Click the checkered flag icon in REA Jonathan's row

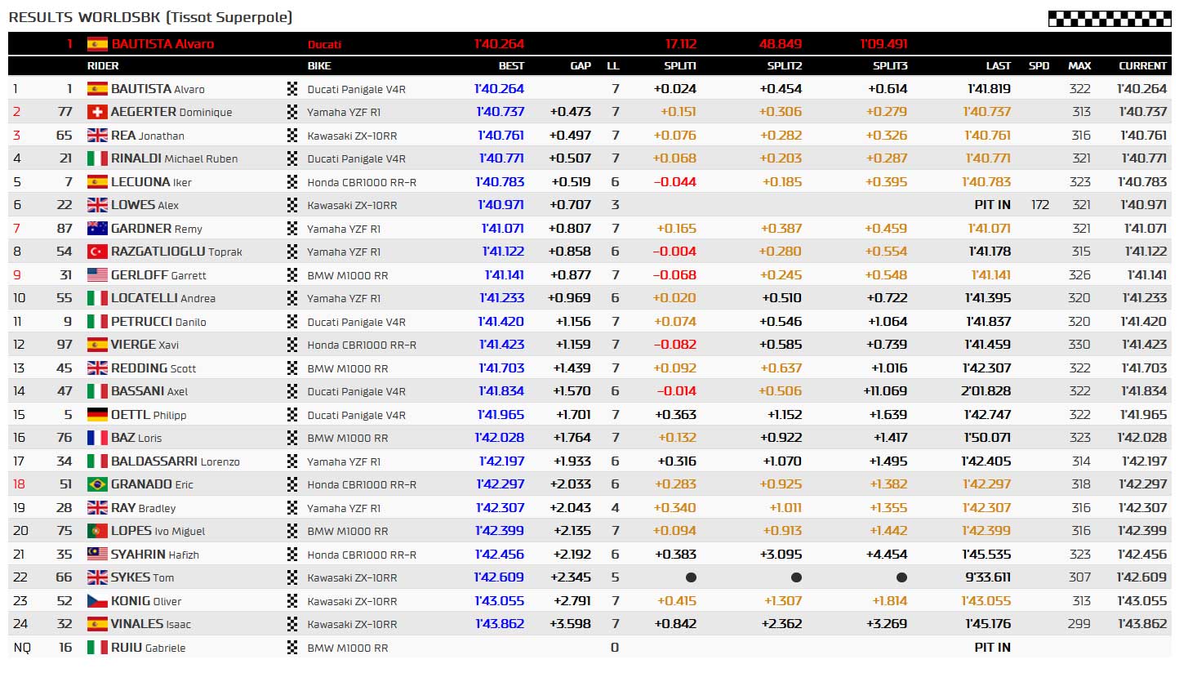pyautogui.click(x=292, y=135)
